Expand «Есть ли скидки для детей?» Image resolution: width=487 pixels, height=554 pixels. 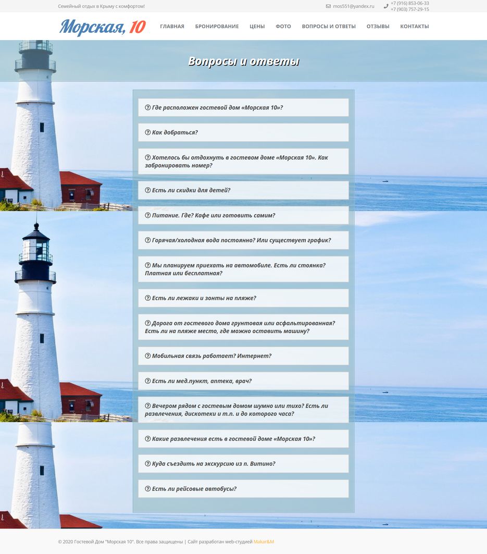[243, 190]
